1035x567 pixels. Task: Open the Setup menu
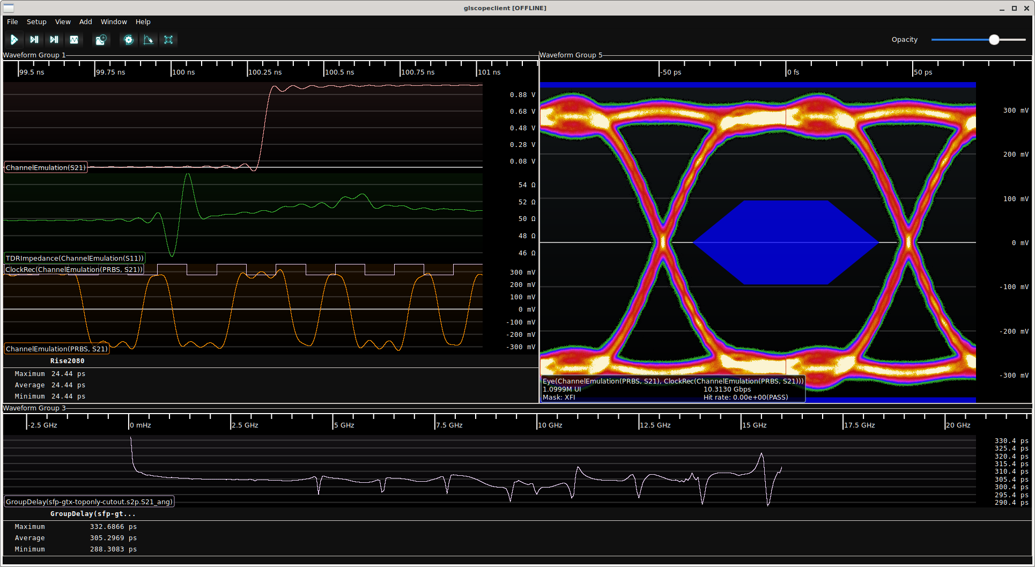pyautogui.click(x=36, y=22)
